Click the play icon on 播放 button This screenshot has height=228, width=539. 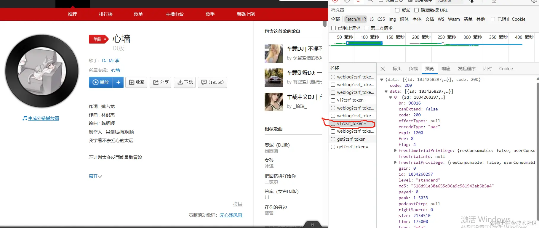tap(95, 82)
